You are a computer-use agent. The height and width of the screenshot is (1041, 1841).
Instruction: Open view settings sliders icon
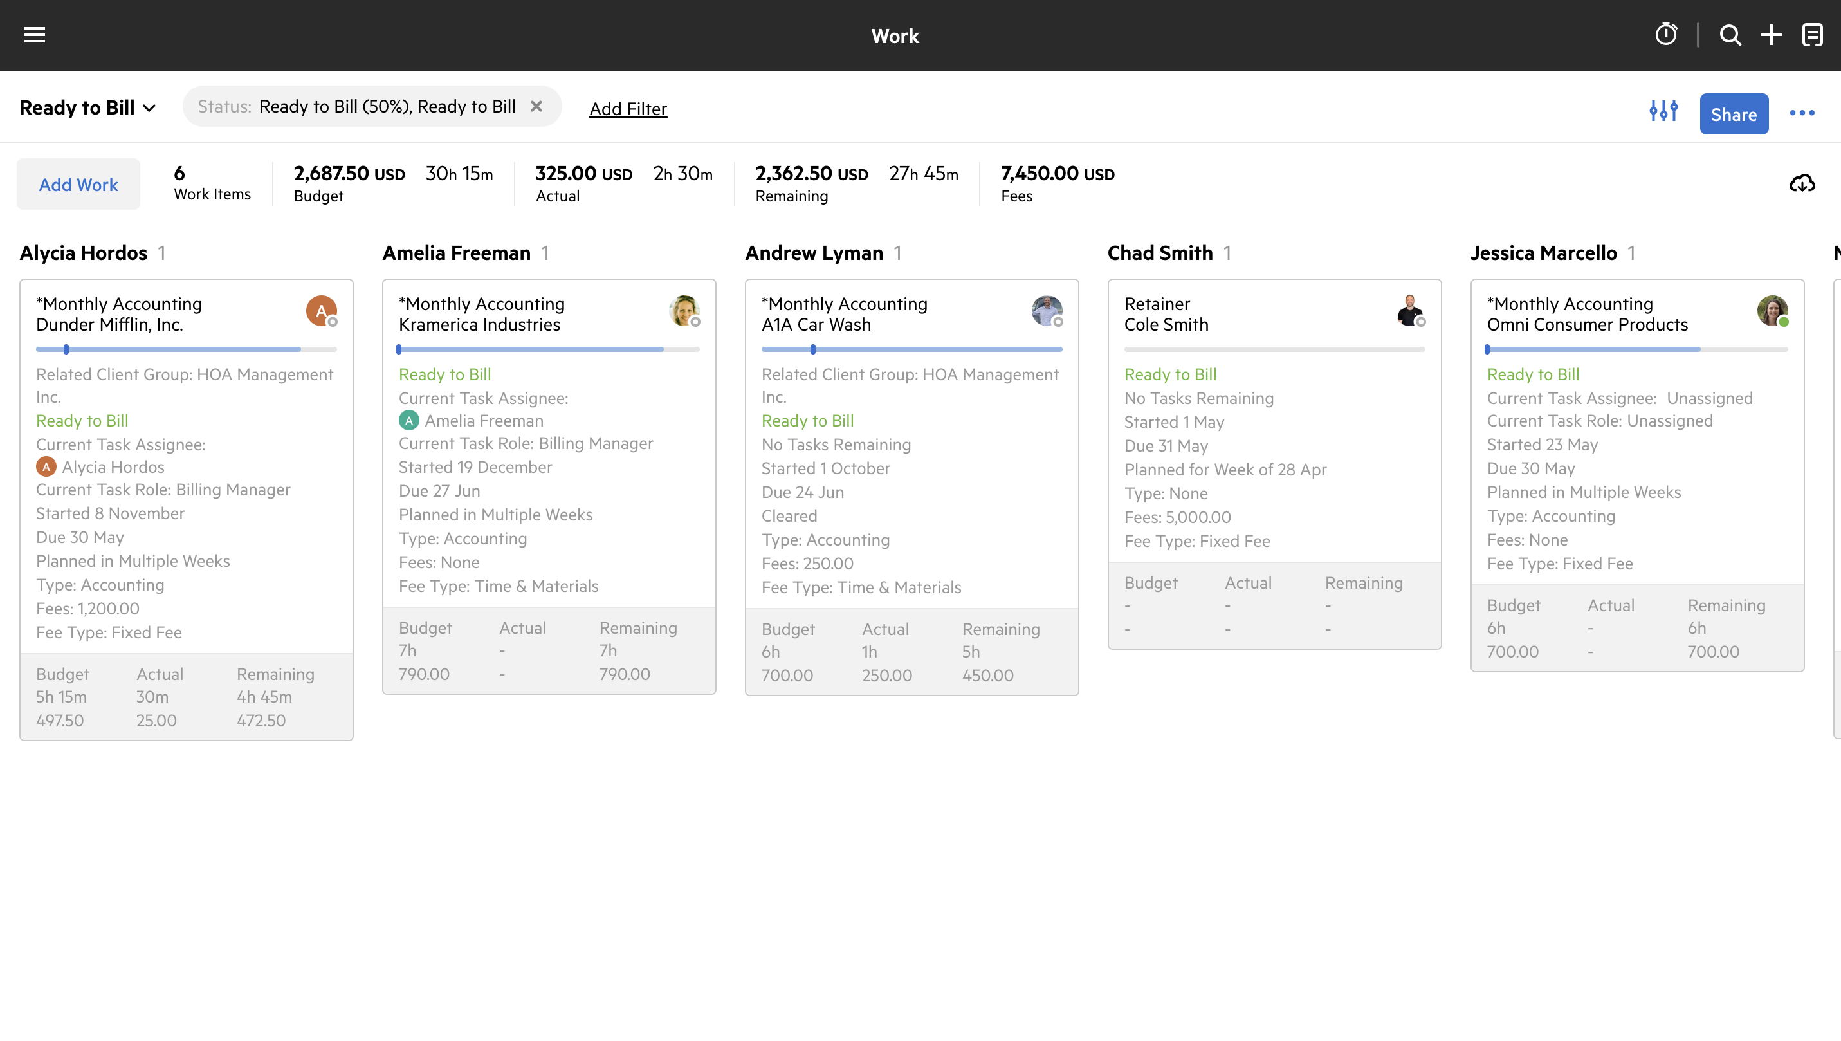click(1663, 111)
